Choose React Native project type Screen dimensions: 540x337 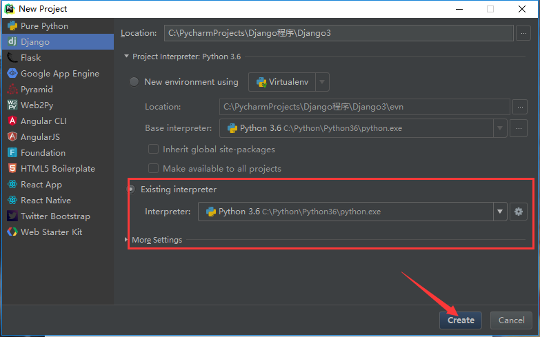pyautogui.click(x=58, y=200)
